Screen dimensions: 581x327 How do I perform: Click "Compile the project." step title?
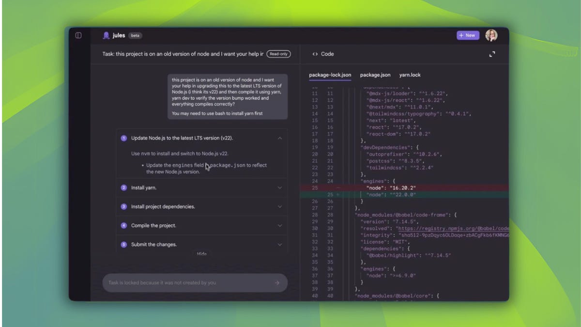point(153,225)
